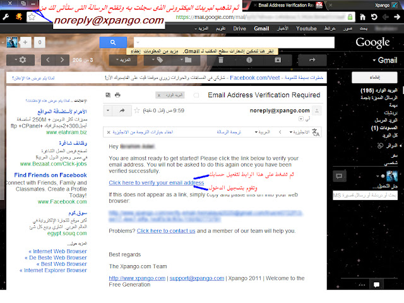Click in the Gmail search field
Image resolution: width=404 pixels, height=303 pixels.
pos(234,42)
